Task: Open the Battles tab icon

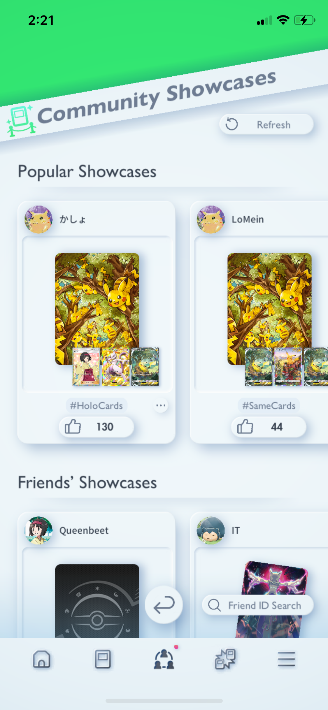Action: [225, 659]
